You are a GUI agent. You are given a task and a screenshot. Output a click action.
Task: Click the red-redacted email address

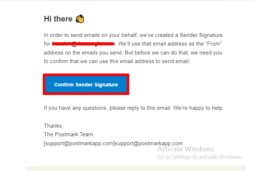pyautogui.click(x=83, y=44)
